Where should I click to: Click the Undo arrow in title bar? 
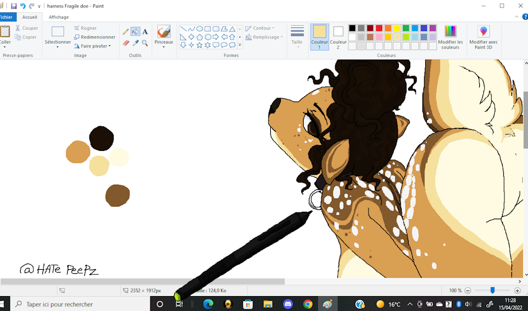[x=22, y=6]
